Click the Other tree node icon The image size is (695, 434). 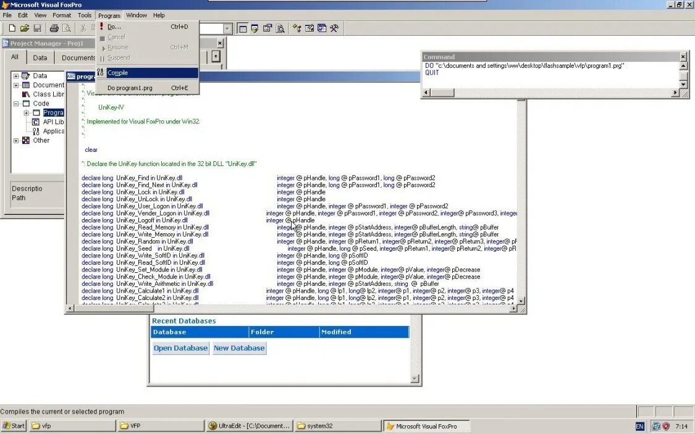pyautogui.click(x=26, y=140)
